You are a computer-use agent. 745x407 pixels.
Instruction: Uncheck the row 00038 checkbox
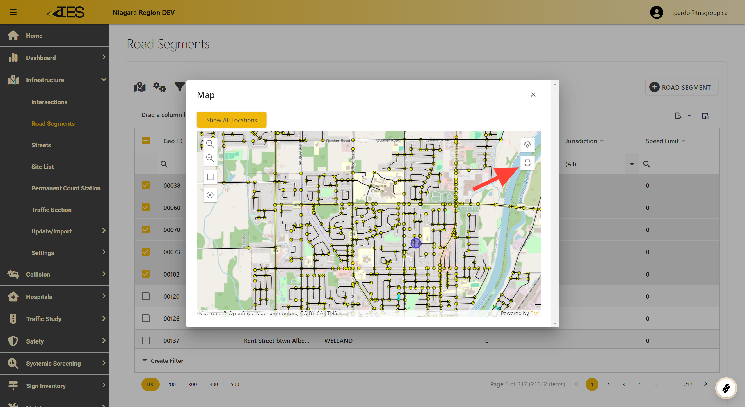[x=145, y=185]
